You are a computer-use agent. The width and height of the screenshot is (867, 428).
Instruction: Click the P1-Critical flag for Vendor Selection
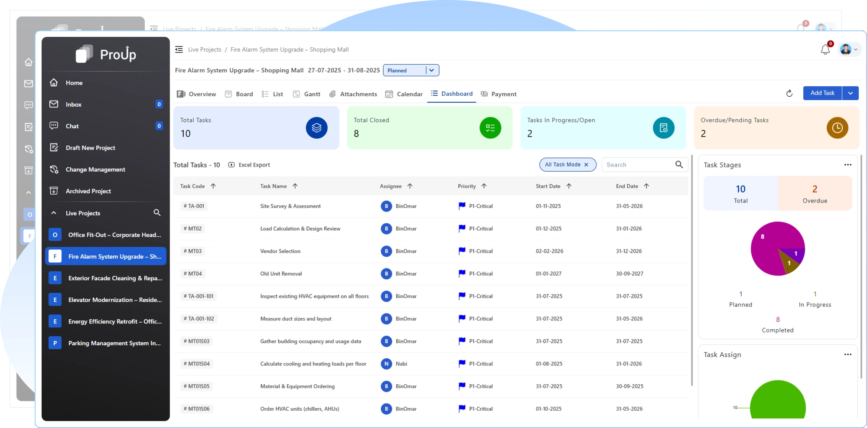pyautogui.click(x=461, y=251)
